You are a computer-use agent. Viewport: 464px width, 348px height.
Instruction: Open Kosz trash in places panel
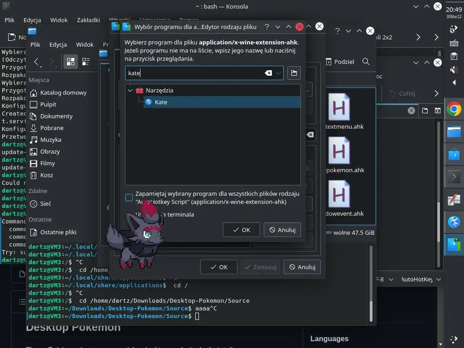coord(42,175)
